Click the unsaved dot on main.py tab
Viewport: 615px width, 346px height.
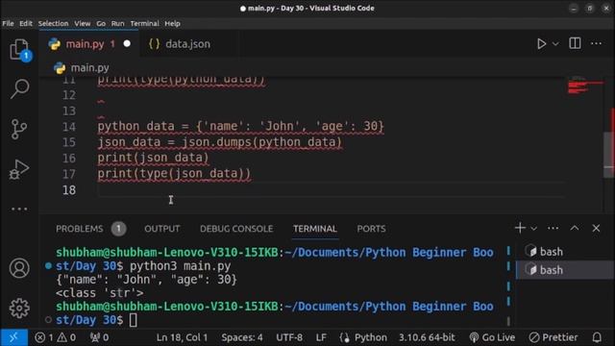pos(127,44)
